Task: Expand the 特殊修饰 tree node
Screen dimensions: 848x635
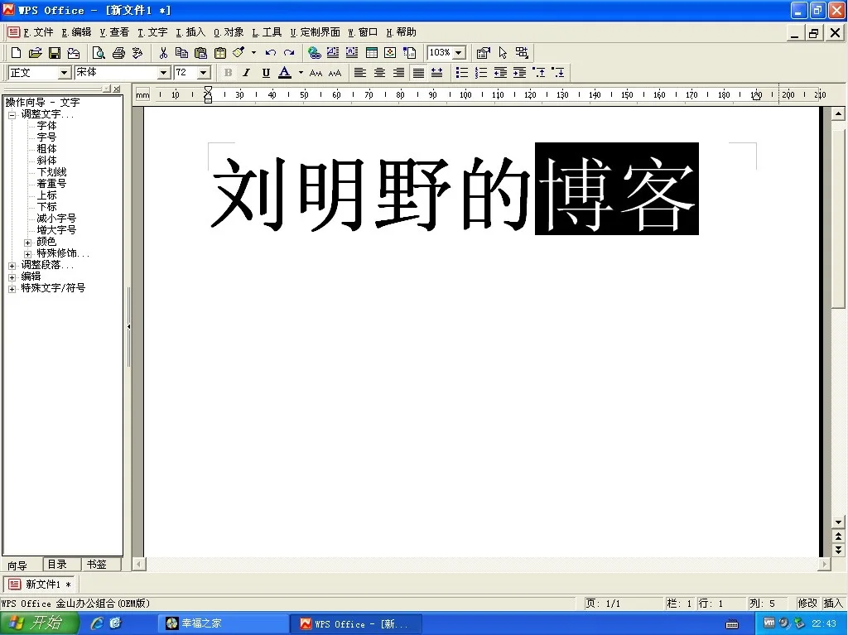Action: (x=27, y=253)
